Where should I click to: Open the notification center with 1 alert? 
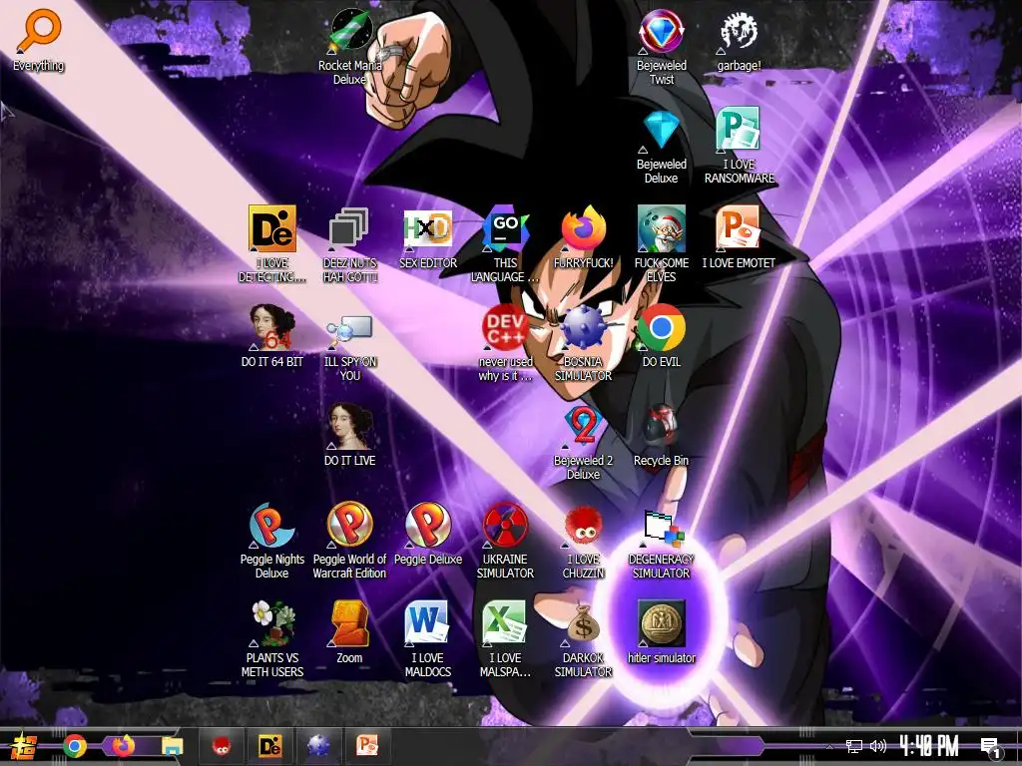tap(991, 746)
